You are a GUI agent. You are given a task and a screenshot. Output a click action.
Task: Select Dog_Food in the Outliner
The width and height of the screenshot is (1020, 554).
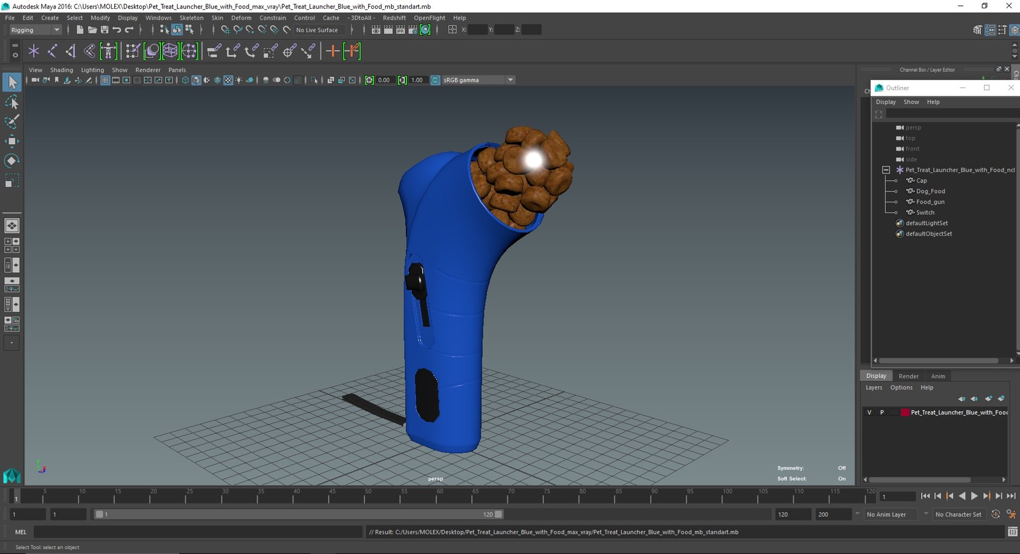click(930, 191)
